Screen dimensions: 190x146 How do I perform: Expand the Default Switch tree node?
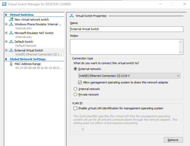tap(6, 42)
